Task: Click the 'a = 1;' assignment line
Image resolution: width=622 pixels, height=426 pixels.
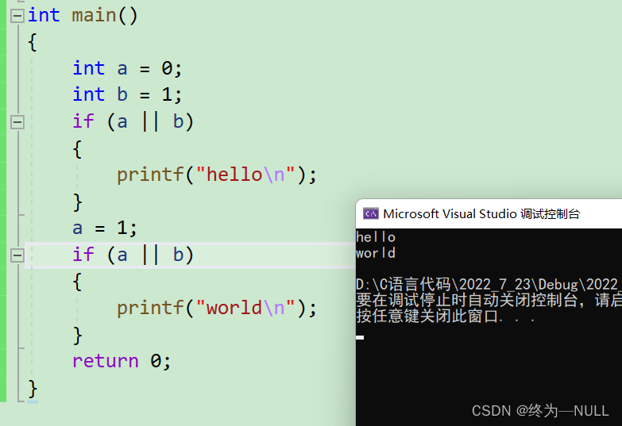Action: click(105, 228)
